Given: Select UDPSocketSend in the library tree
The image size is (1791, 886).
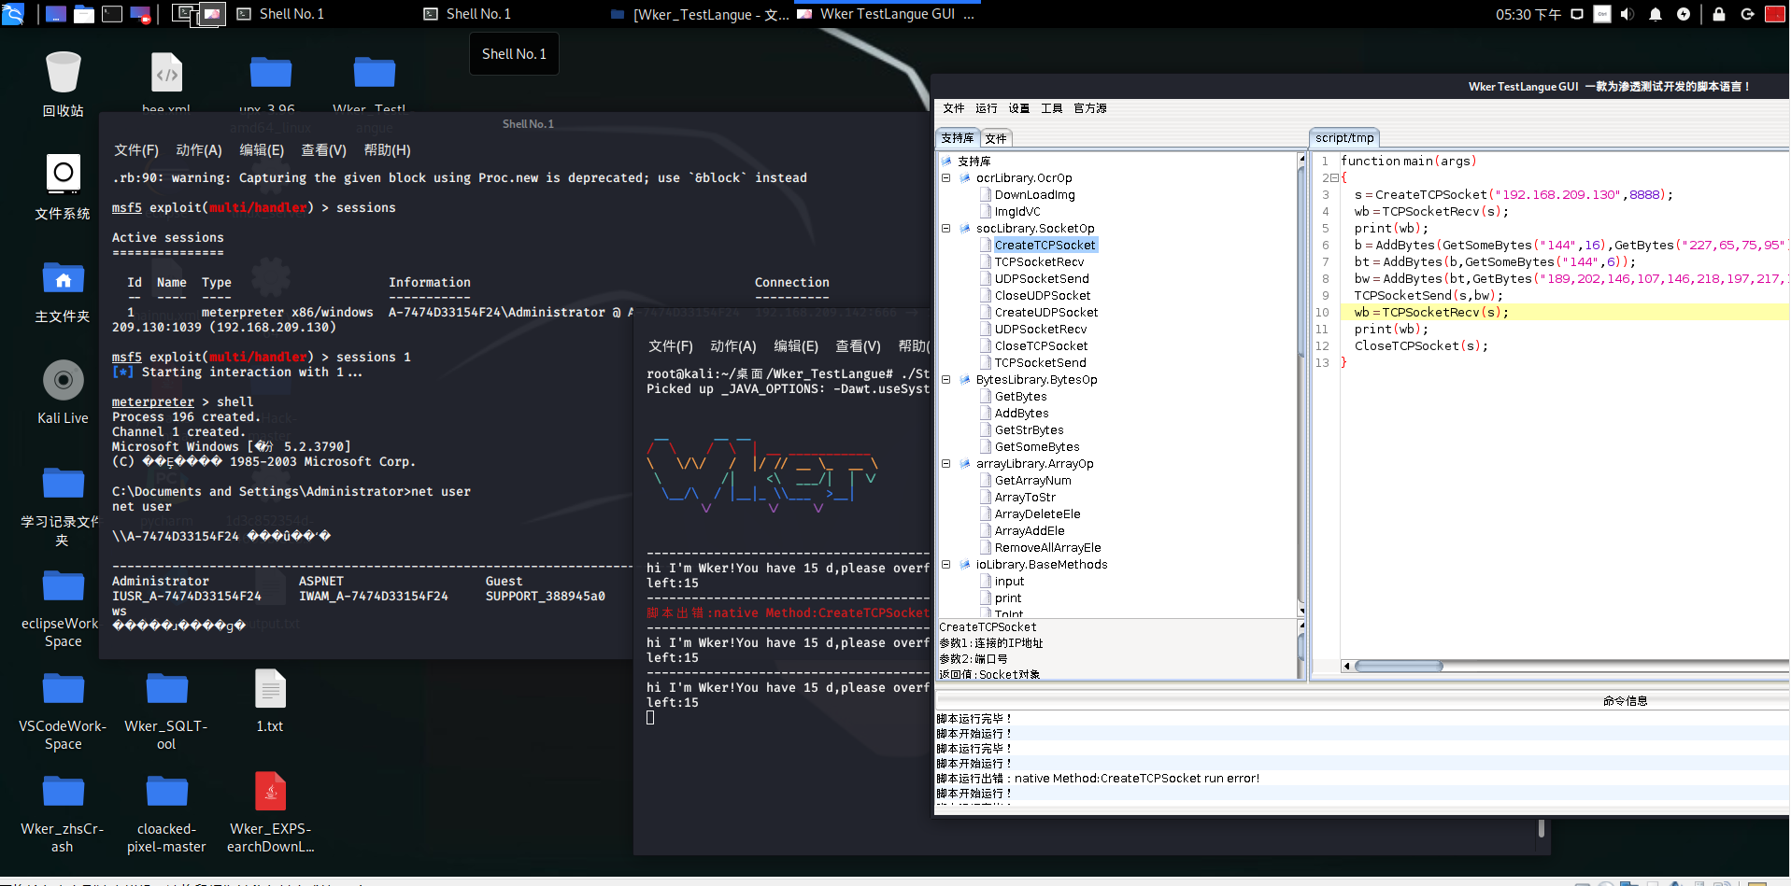Looking at the screenshot, I should 1042,279.
